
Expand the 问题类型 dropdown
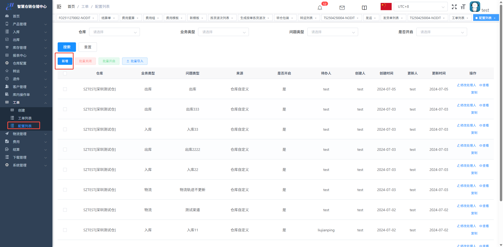[332, 32]
